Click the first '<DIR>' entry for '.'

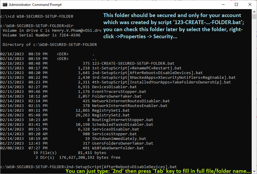(63, 54)
